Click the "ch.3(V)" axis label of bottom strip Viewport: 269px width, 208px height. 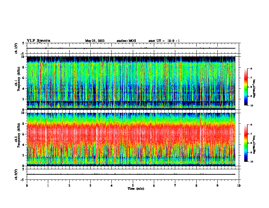tap(16, 174)
